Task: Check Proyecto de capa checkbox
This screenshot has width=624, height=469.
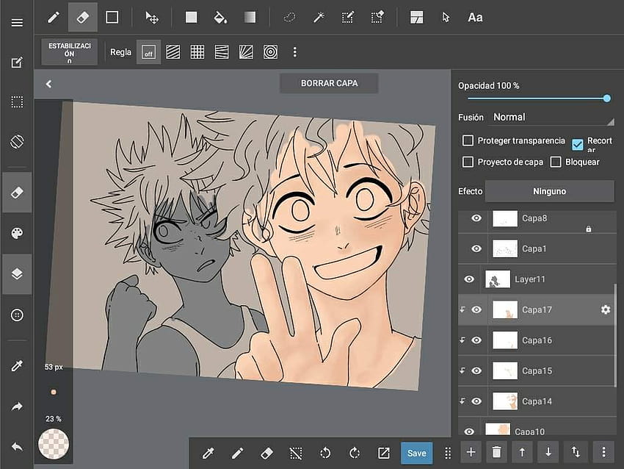Action: point(468,162)
